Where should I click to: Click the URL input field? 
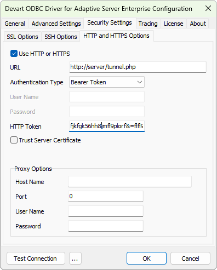pos(138,67)
